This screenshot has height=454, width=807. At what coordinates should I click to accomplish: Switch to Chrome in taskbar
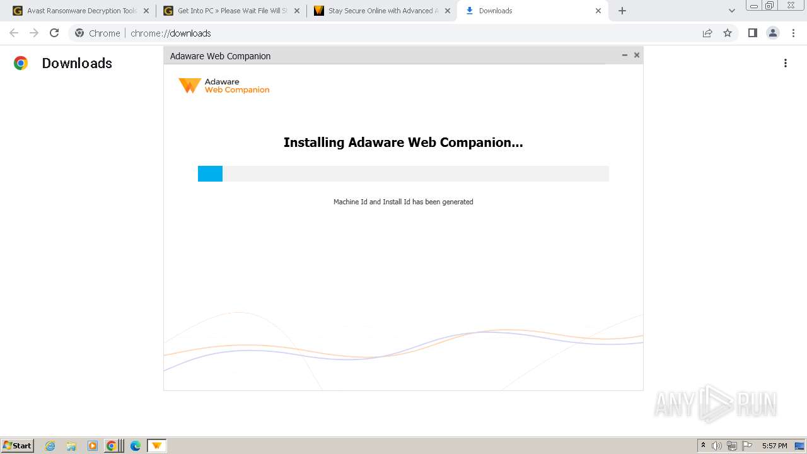(113, 446)
